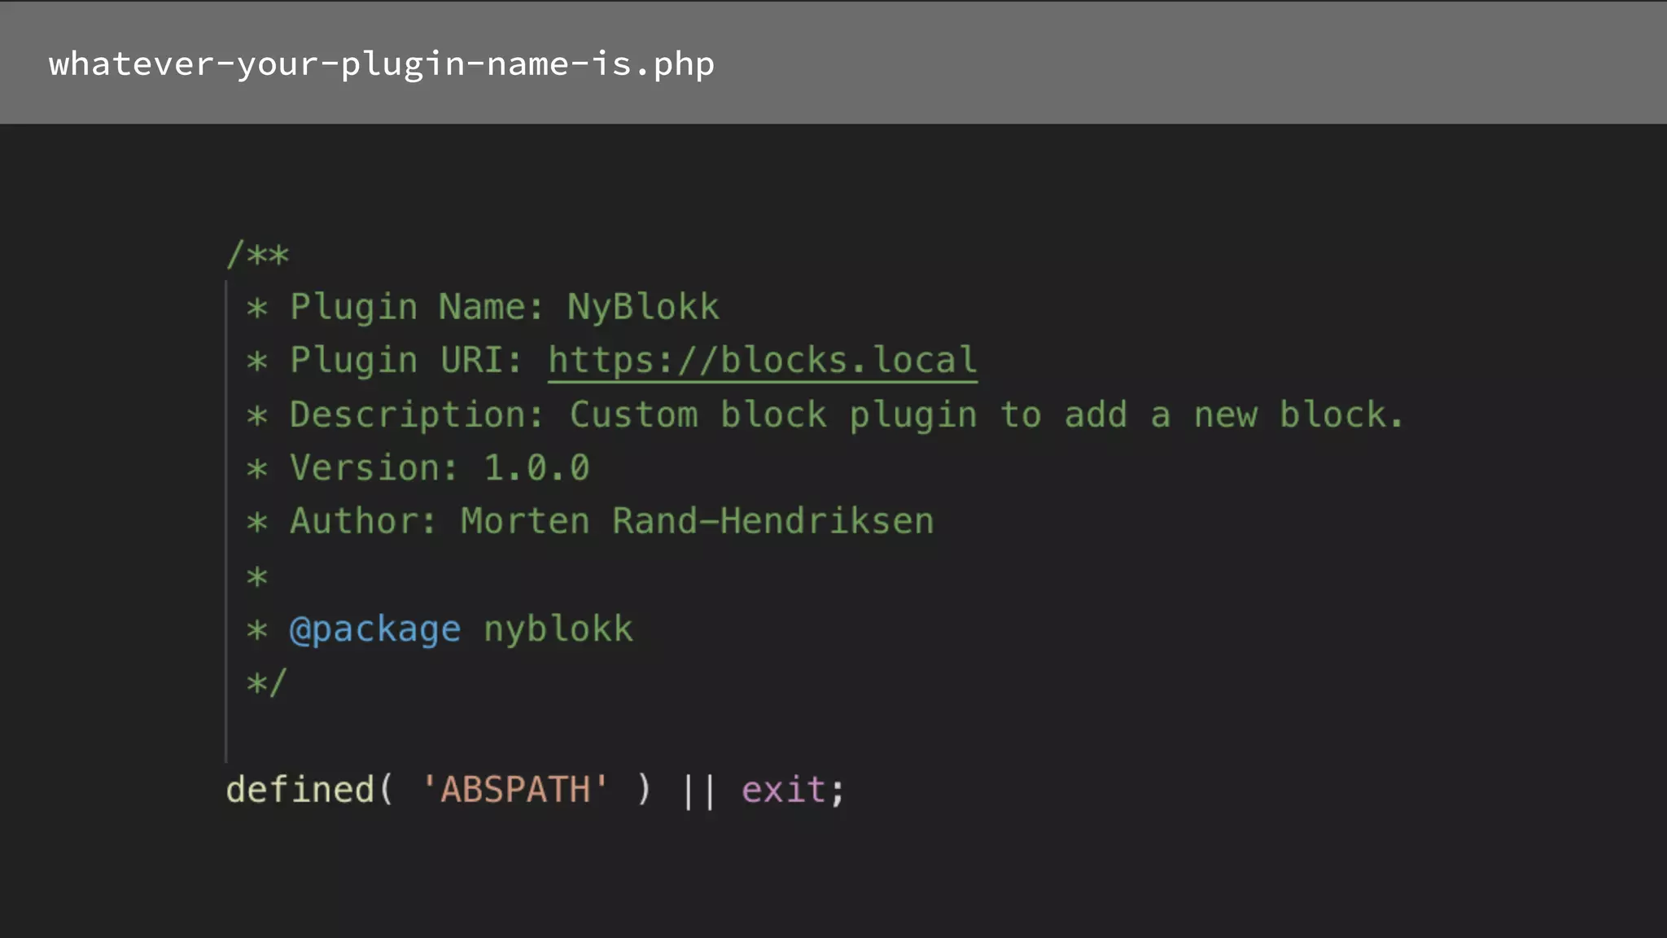Click the closing */ comment marker
Image resolution: width=1667 pixels, height=938 pixels.
(x=267, y=682)
